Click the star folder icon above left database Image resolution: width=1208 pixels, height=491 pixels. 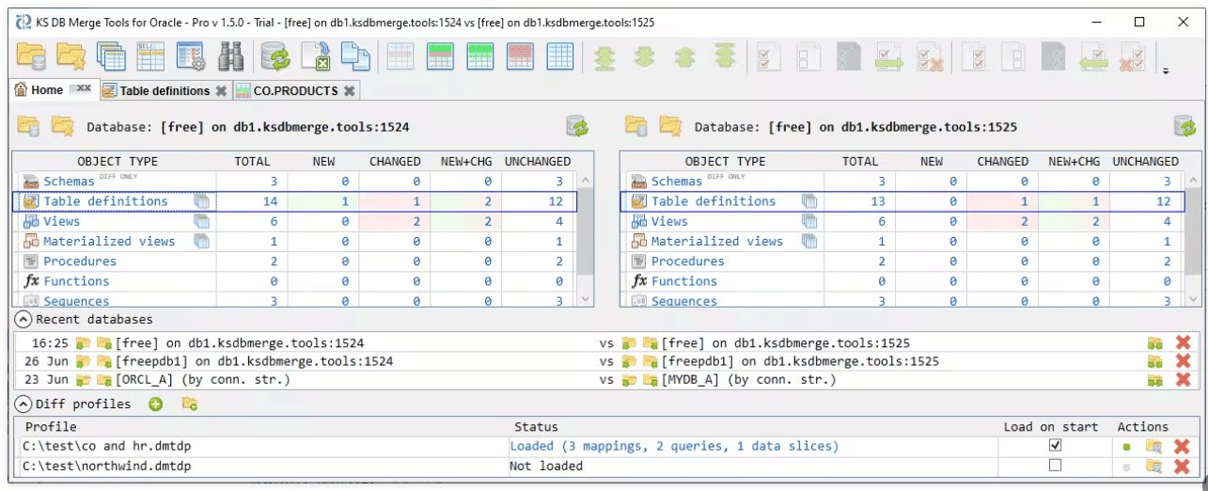pyautogui.click(x=62, y=126)
